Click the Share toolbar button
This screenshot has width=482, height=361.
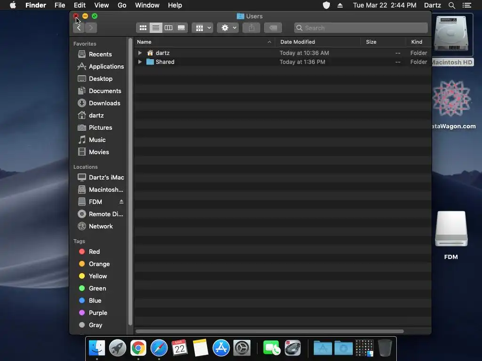251,28
